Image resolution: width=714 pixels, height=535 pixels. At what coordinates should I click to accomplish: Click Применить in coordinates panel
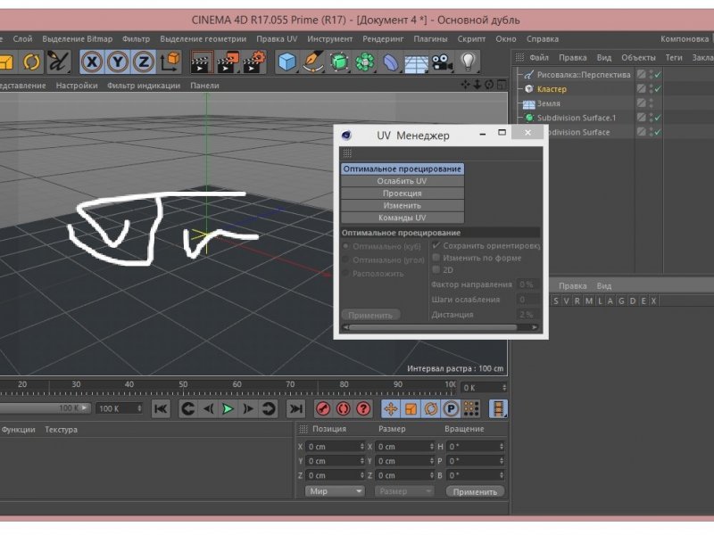[475, 492]
